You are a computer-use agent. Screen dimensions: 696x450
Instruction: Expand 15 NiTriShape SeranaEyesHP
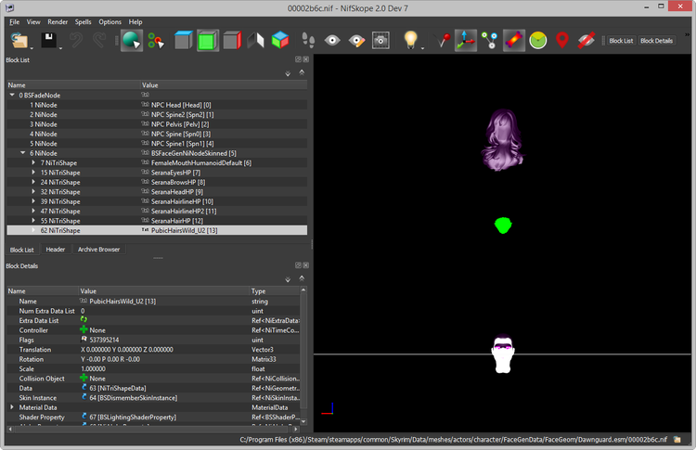(x=33, y=173)
